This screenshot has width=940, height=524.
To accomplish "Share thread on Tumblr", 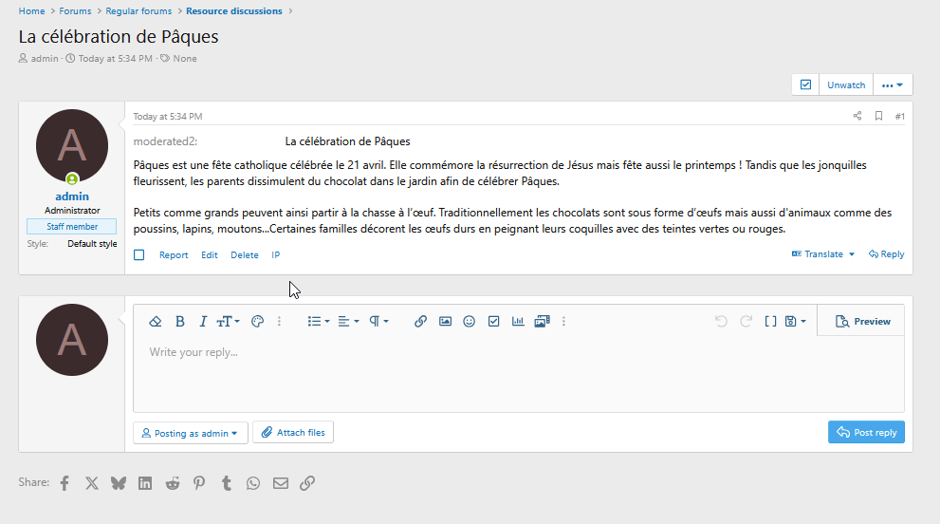I will point(227,483).
